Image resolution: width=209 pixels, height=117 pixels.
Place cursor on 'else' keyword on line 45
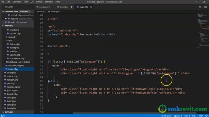52,81
